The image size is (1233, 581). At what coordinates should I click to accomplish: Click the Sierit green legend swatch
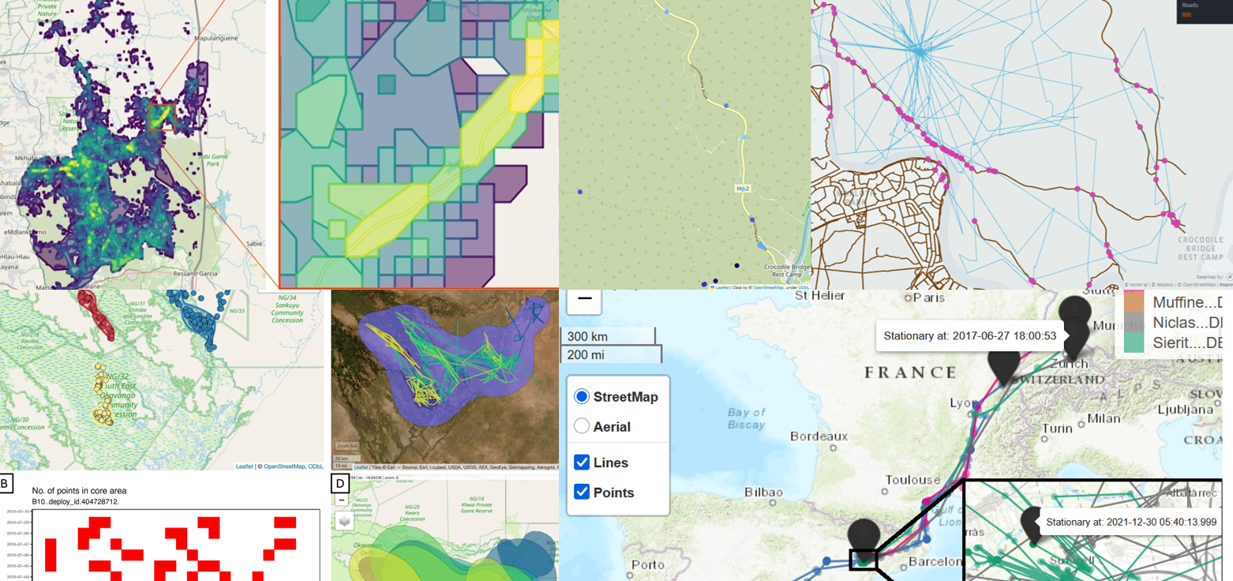pyautogui.click(x=1134, y=343)
